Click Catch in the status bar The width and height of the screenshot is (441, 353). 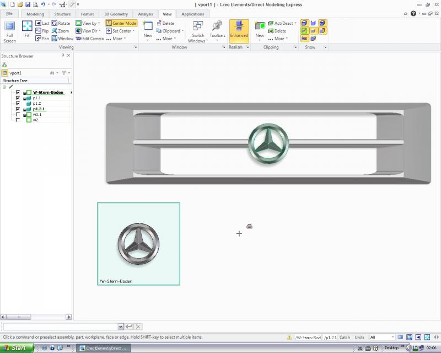click(x=345, y=337)
